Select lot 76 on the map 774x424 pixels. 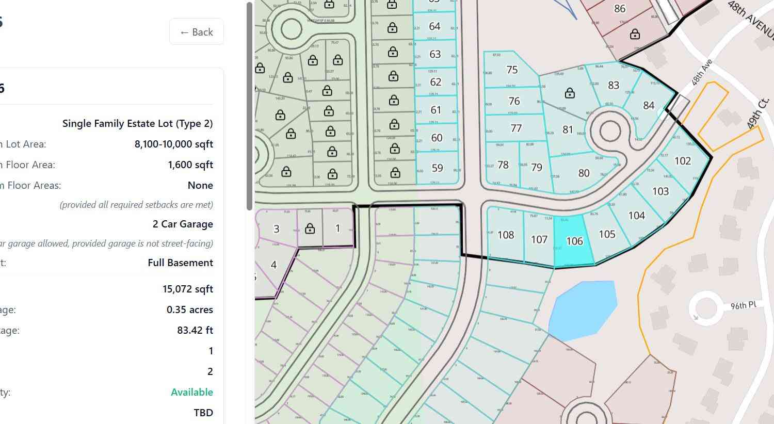click(x=514, y=101)
